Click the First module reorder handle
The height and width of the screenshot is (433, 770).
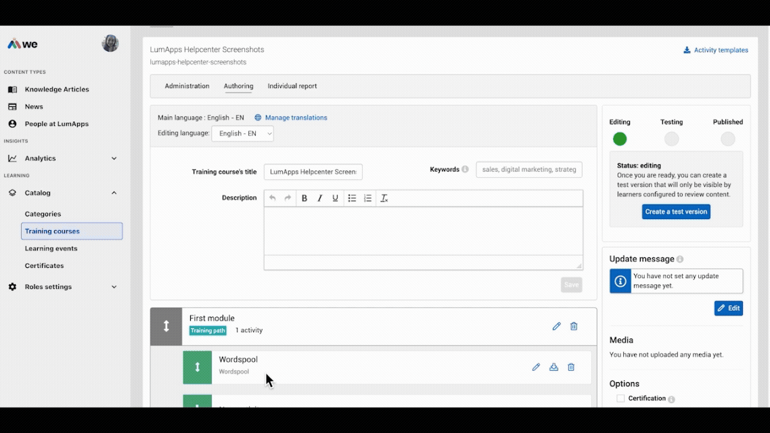point(166,327)
